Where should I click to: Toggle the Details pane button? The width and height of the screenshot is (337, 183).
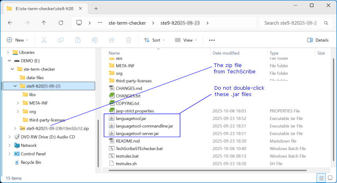tap(318, 40)
